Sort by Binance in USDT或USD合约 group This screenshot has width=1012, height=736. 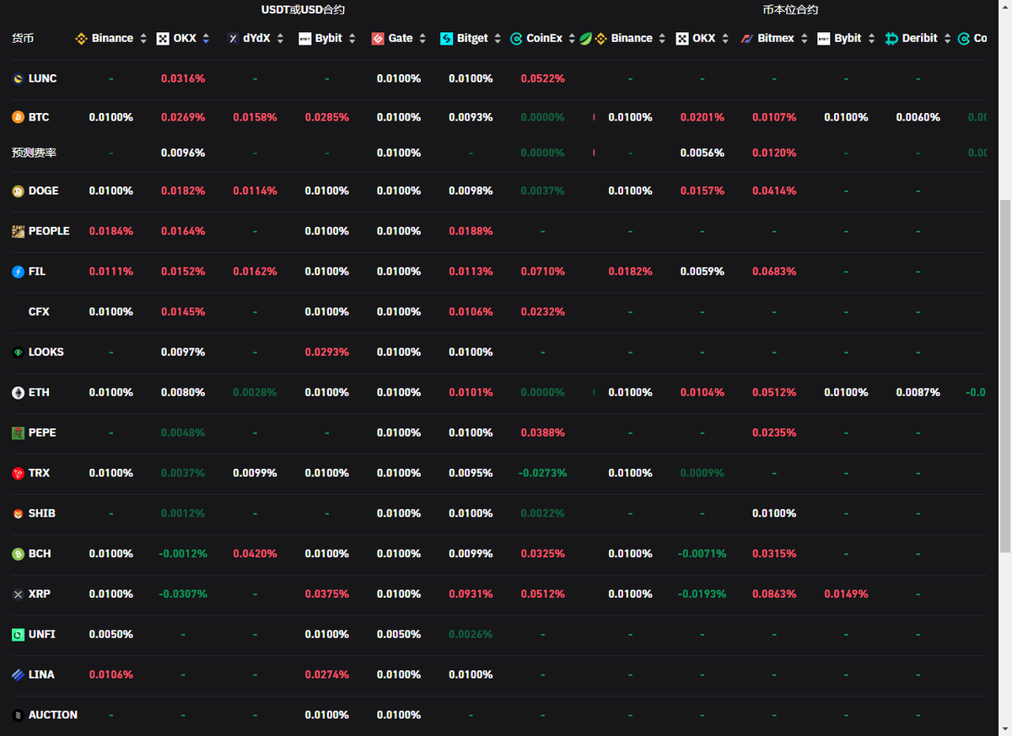point(143,39)
